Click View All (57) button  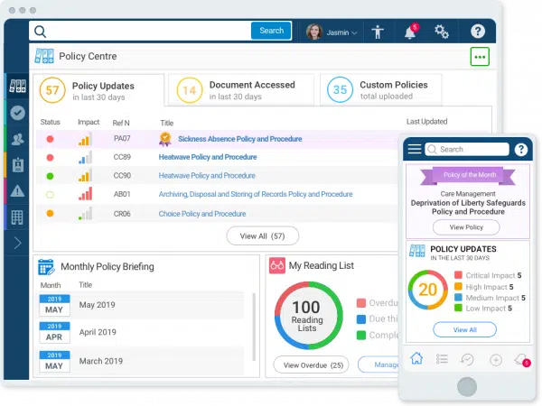point(262,235)
